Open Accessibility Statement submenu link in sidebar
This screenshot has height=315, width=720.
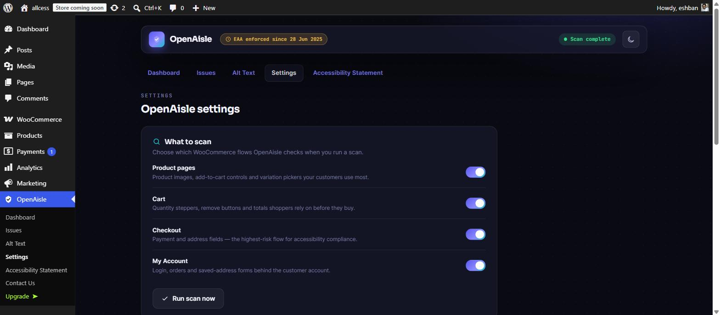coord(36,270)
